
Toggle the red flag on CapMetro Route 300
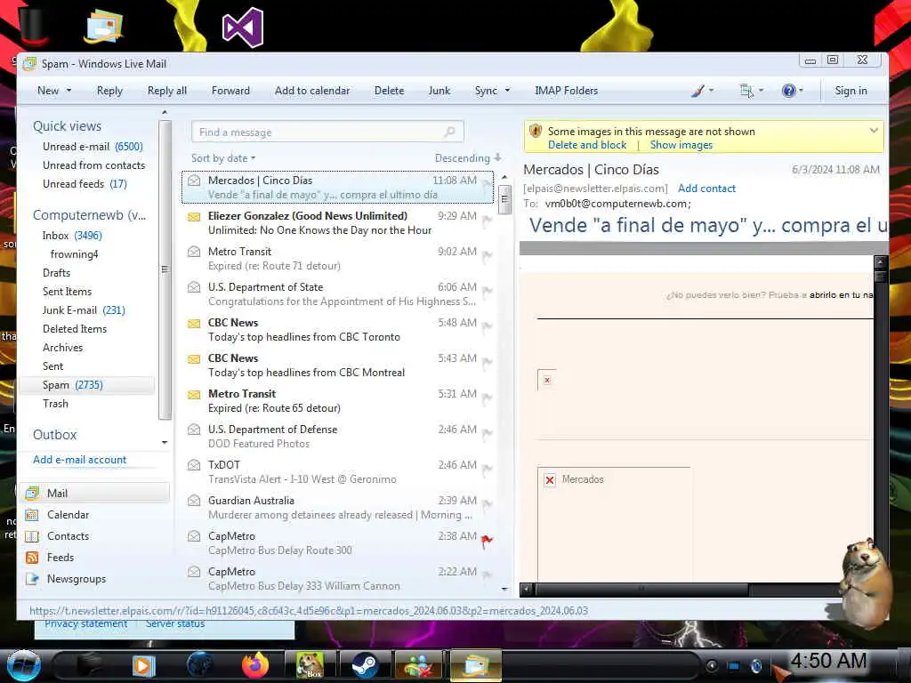[487, 541]
